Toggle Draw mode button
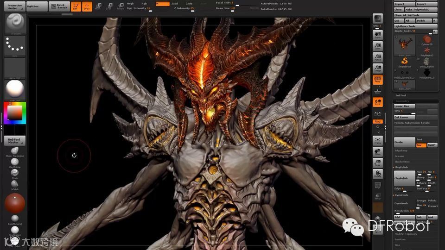 [x=87, y=6]
